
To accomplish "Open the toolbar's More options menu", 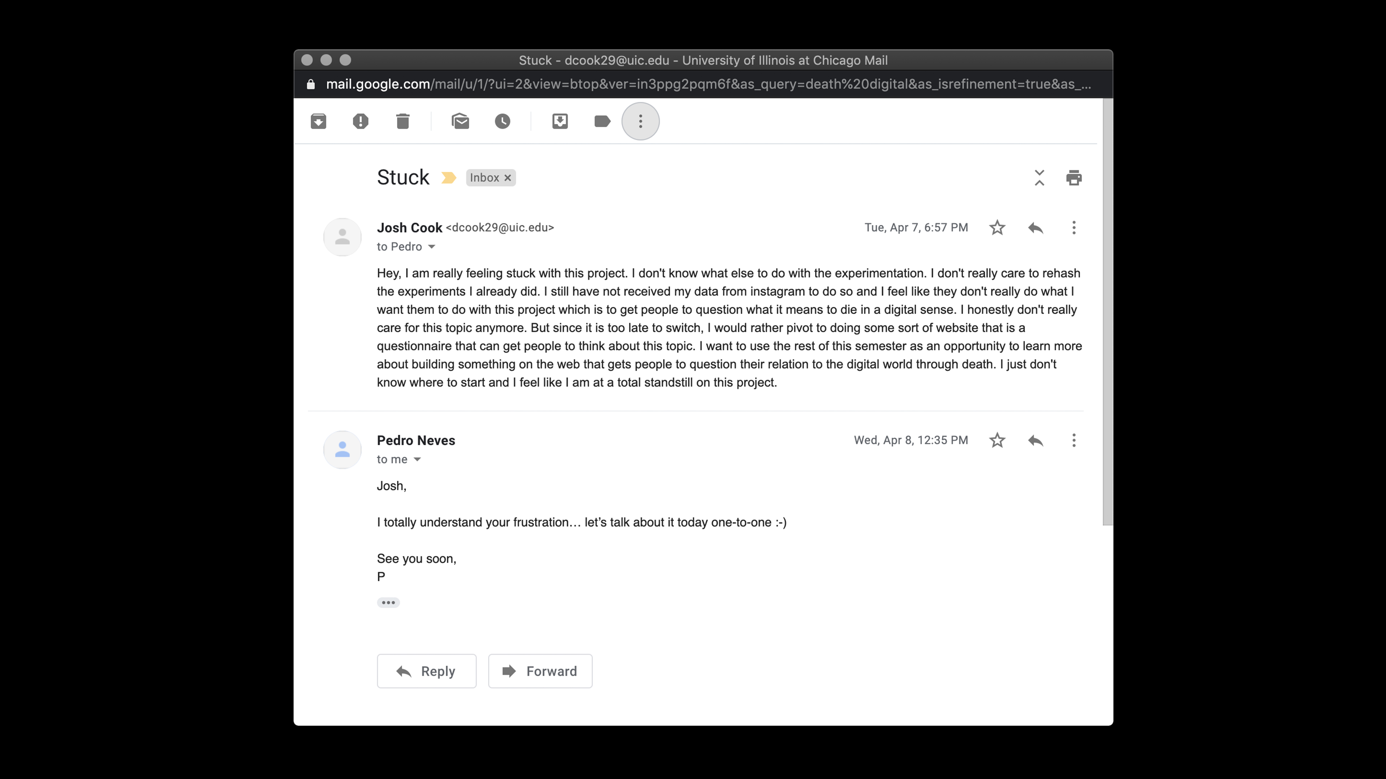I will 640,122.
